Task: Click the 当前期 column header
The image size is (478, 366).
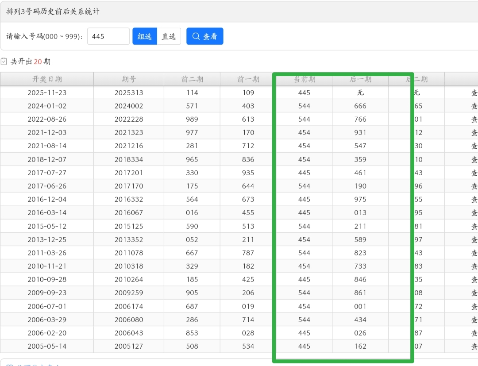Action: click(x=305, y=79)
